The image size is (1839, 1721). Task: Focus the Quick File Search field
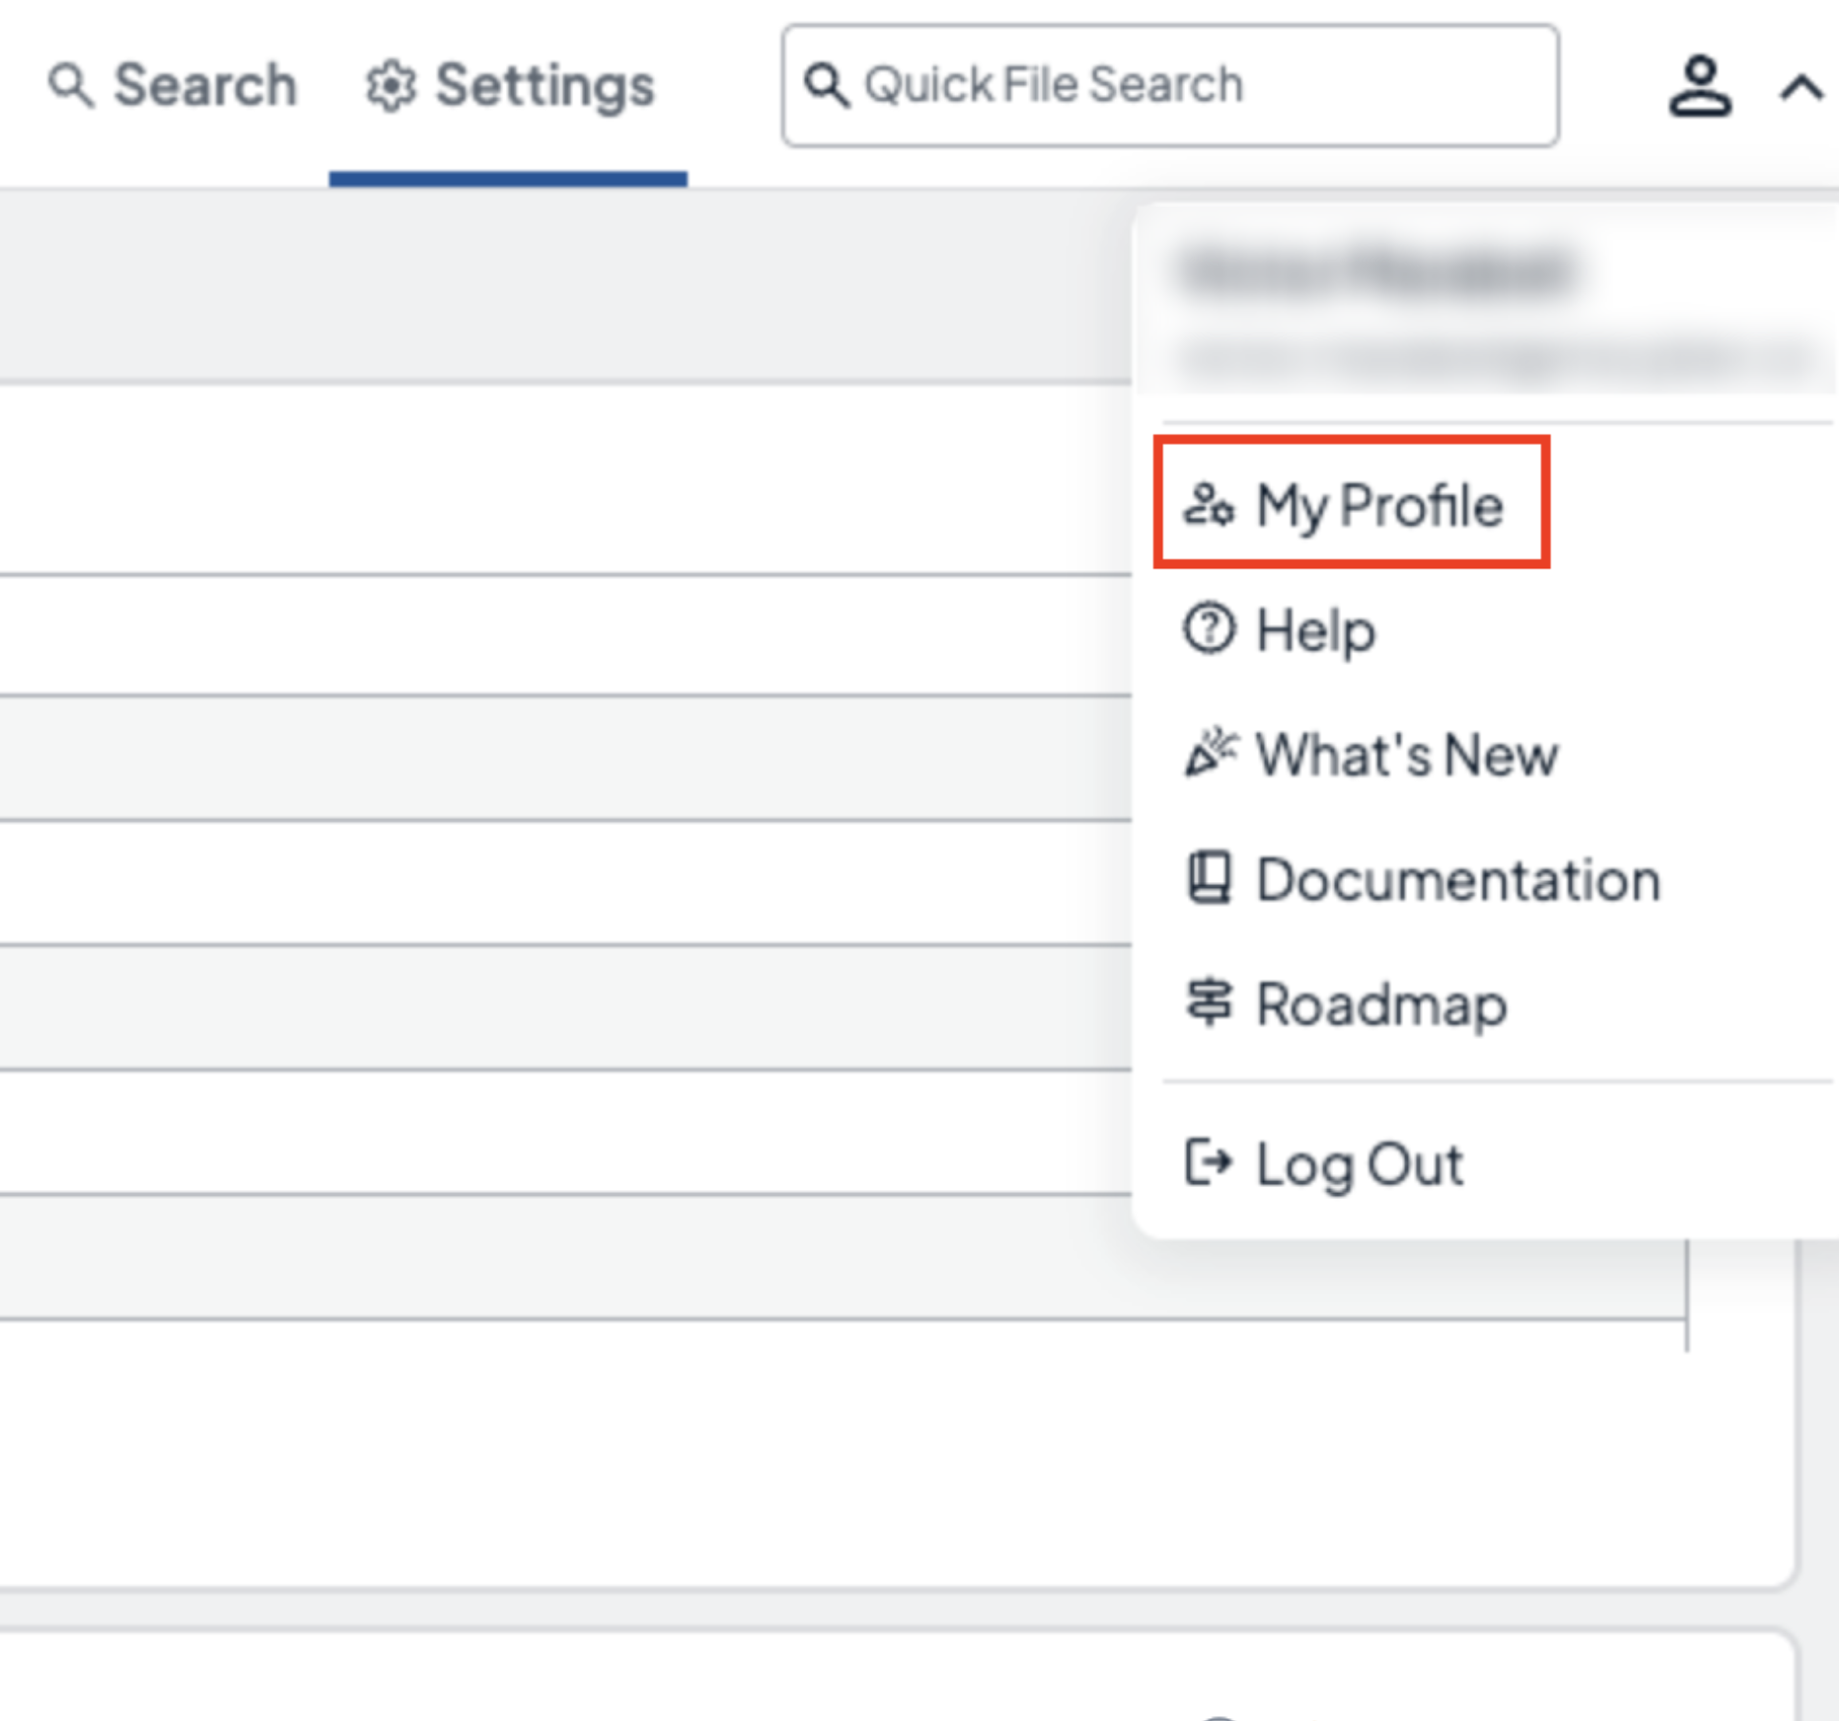(x=1184, y=85)
